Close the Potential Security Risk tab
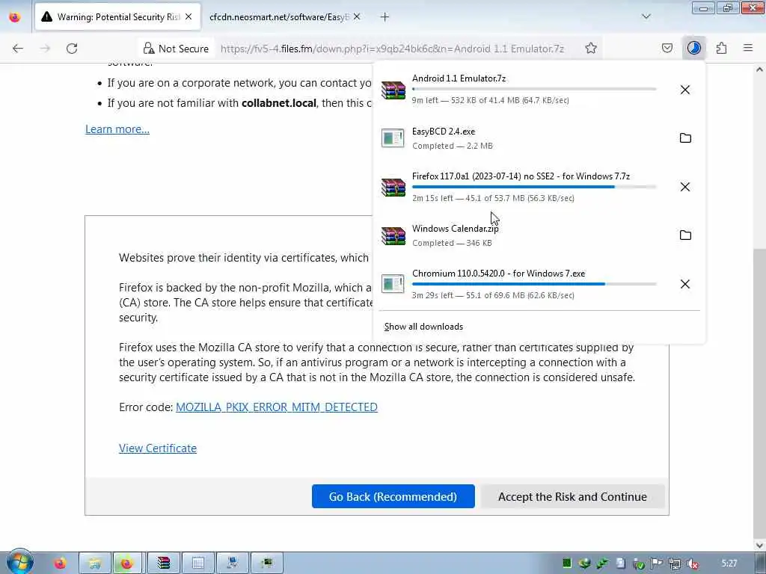The width and height of the screenshot is (766, 574). 189,16
